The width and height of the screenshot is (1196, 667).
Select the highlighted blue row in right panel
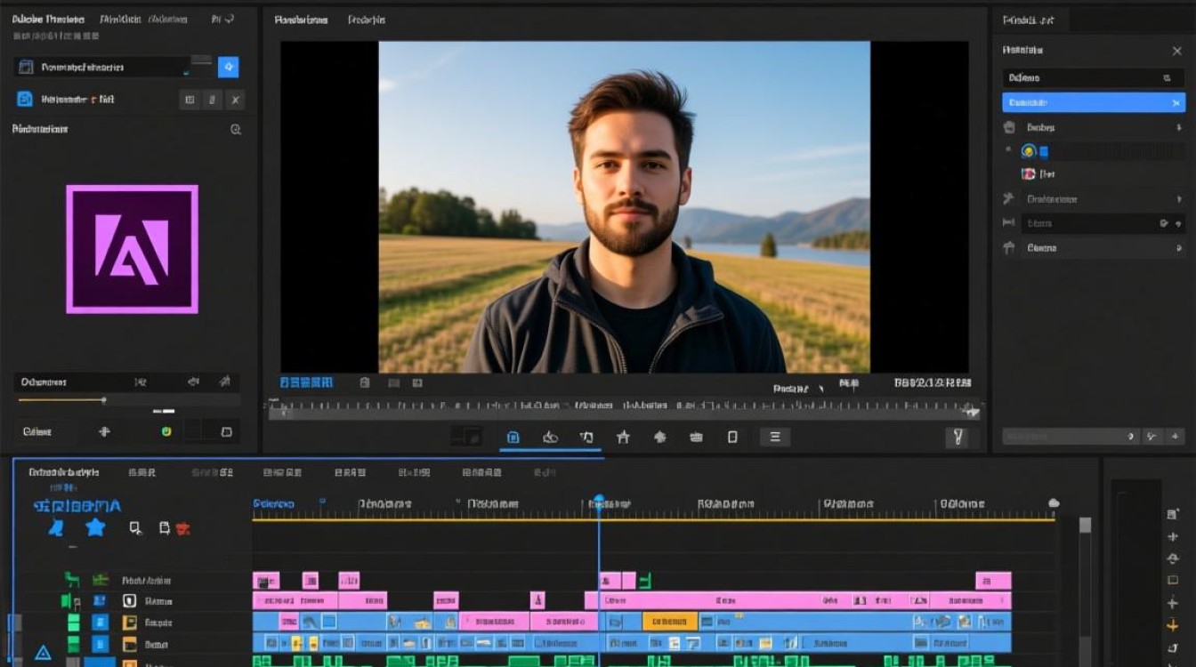click(1093, 102)
